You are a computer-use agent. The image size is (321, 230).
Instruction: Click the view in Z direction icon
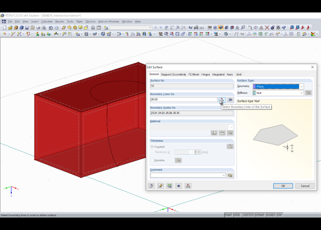tap(201, 34)
